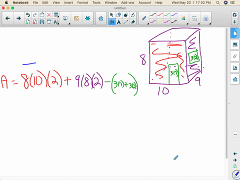The width and height of the screenshot is (240, 180).
Task: Move the toolbar with the up-down arrow button
Action: (234, 22)
